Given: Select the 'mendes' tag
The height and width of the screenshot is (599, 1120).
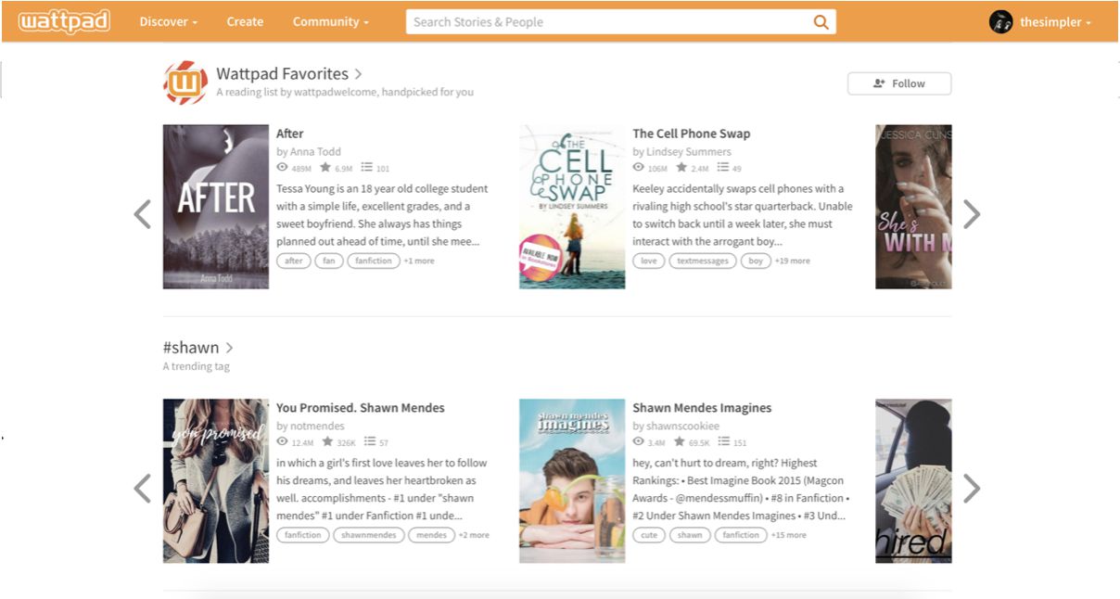Looking at the screenshot, I should point(431,535).
